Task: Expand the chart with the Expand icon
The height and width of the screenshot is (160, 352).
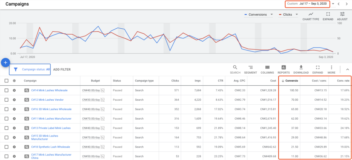Action: [328, 14]
